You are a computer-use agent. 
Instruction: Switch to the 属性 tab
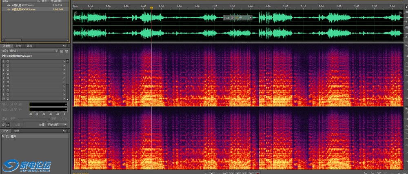click(29, 46)
